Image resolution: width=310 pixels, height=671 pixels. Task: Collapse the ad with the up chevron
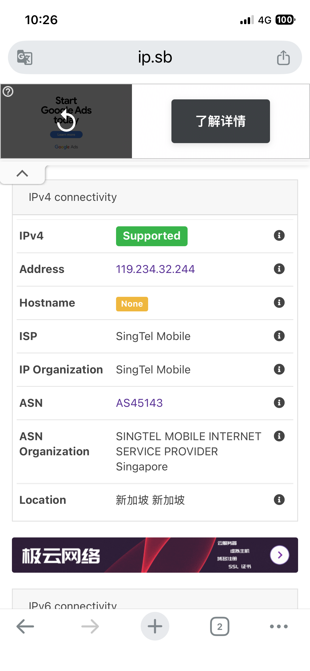pos(22,173)
